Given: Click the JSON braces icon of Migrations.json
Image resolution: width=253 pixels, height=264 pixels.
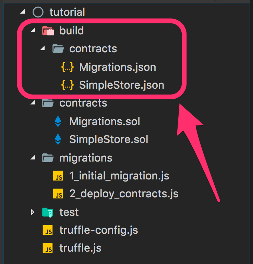Looking at the screenshot, I should (67, 67).
